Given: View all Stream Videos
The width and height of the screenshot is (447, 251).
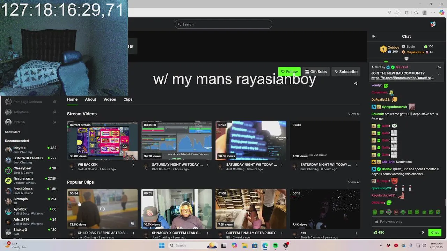Looking at the screenshot, I should click(354, 114).
